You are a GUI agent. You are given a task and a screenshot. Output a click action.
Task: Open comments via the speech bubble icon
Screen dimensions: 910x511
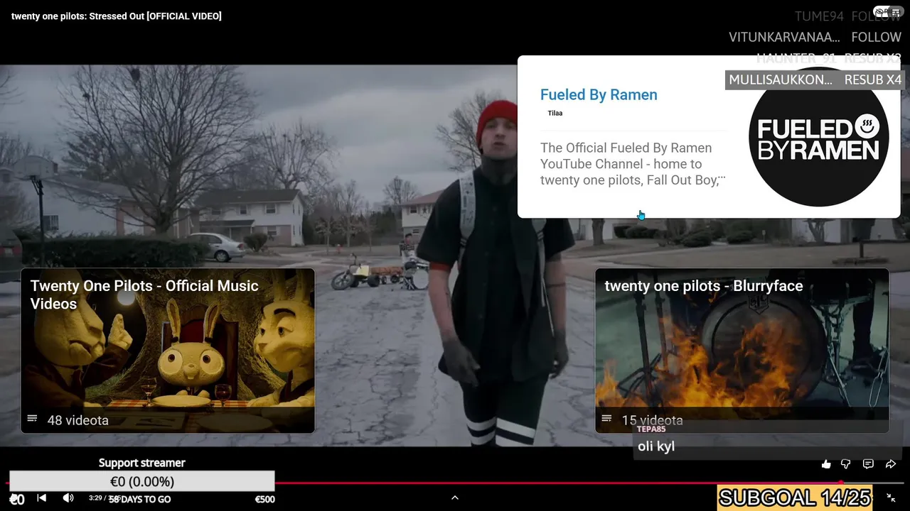click(868, 464)
